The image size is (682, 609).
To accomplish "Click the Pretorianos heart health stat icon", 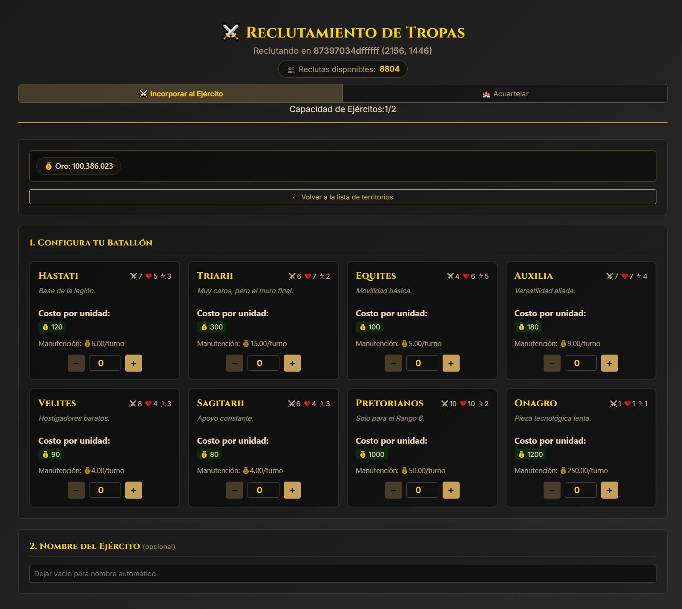I will click(x=463, y=404).
